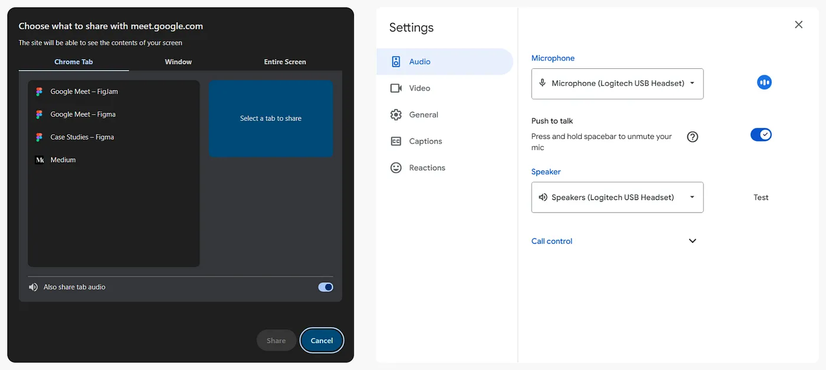Open the Speakers device dropdown
The image size is (826, 370).
[x=617, y=197]
